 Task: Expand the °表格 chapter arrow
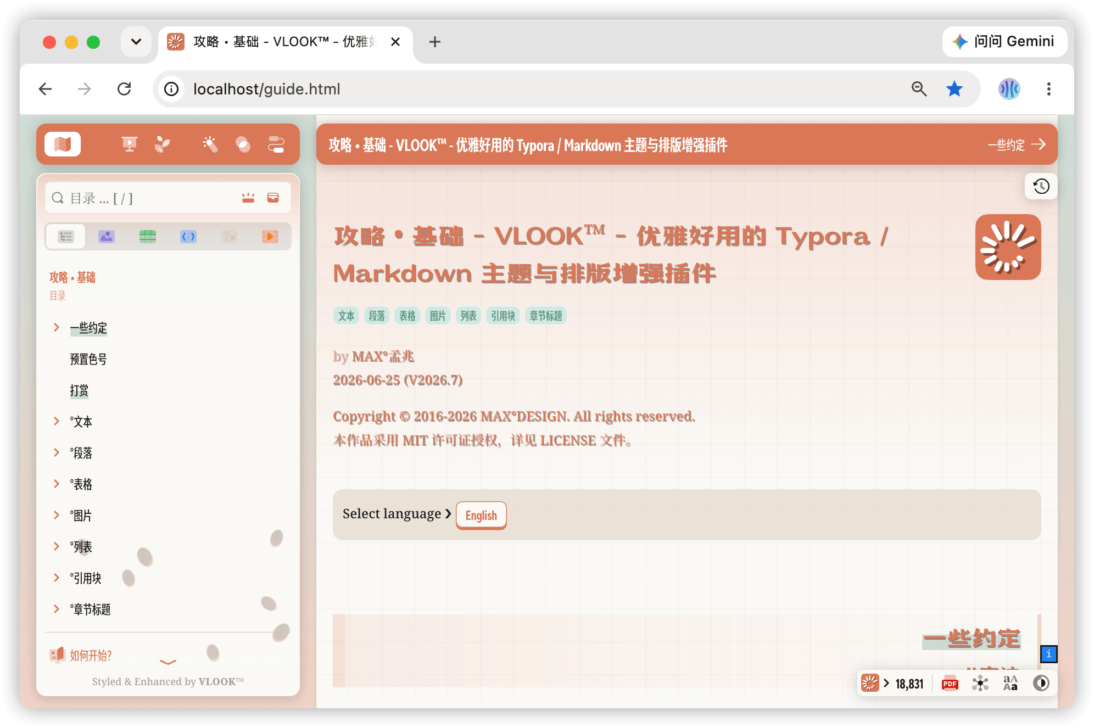[56, 484]
